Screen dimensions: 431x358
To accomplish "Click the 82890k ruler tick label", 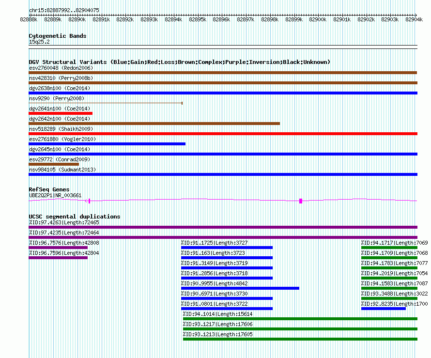I will (77, 19).
